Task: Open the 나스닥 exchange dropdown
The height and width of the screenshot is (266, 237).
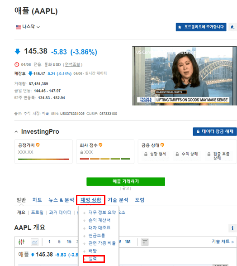Action: [x=28, y=27]
